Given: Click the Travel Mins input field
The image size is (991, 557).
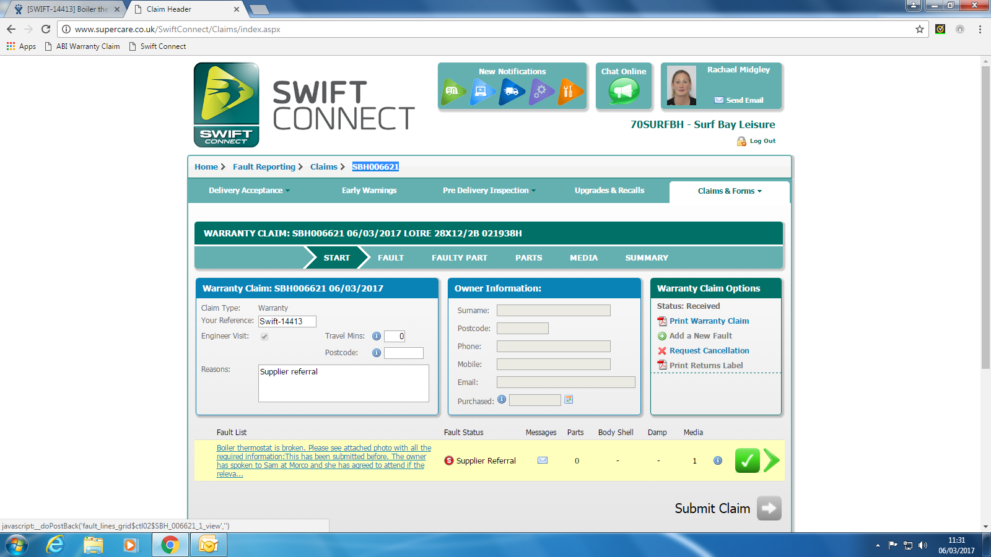Looking at the screenshot, I should pyautogui.click(x=395, y=336).
